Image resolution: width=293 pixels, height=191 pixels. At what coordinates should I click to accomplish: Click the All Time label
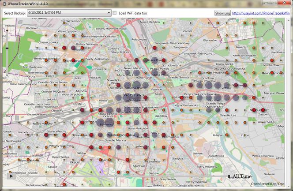pyautogui.click(x=242, y=176)
